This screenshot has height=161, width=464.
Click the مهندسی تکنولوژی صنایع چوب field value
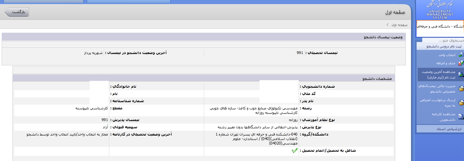(x=254, y=110)
